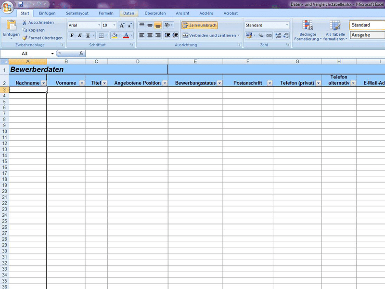Add a decimal place
Screen dimensions: 385x289
(x=278, y=35)
